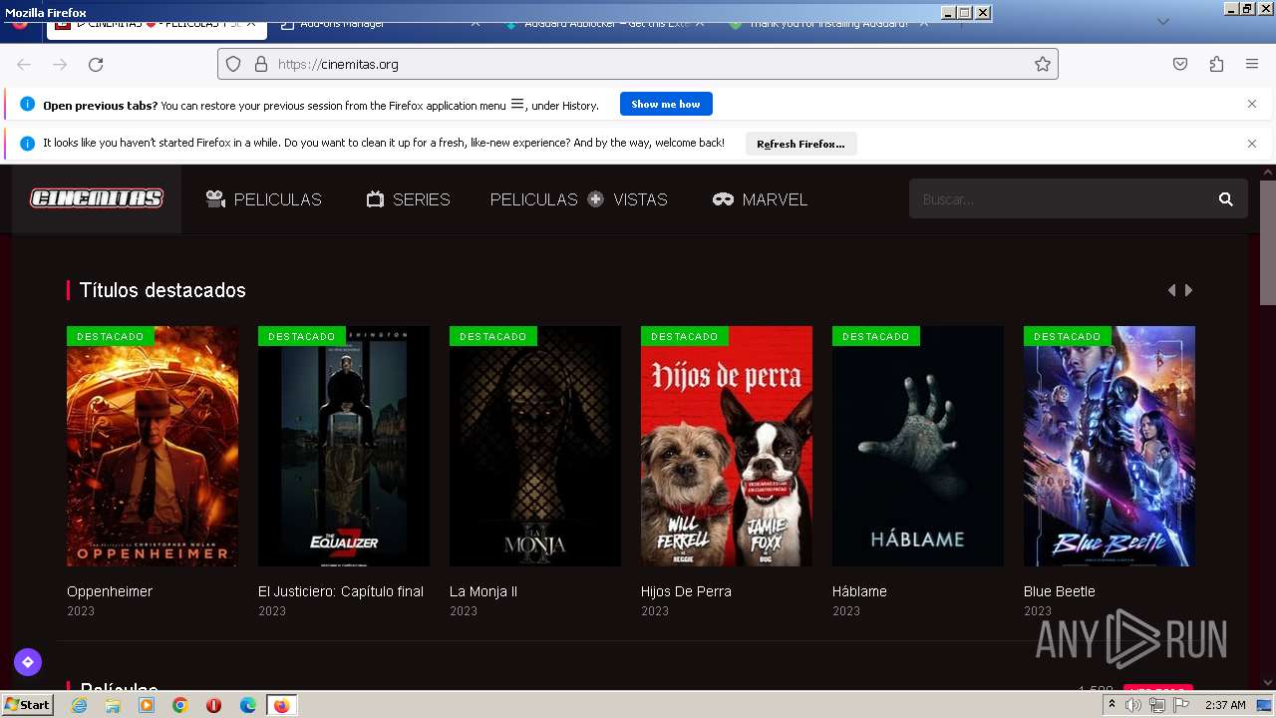Bookmark this page with star
The image size is (1276, 718).
[1043, 64]
